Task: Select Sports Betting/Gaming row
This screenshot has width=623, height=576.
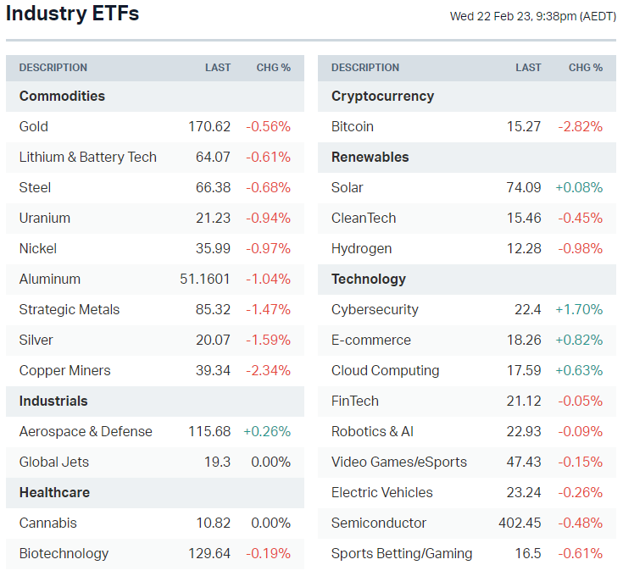Action: [x=402, y=553]
